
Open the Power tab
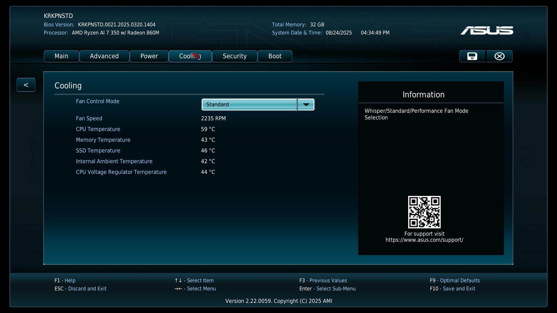[x=149, y=56]
